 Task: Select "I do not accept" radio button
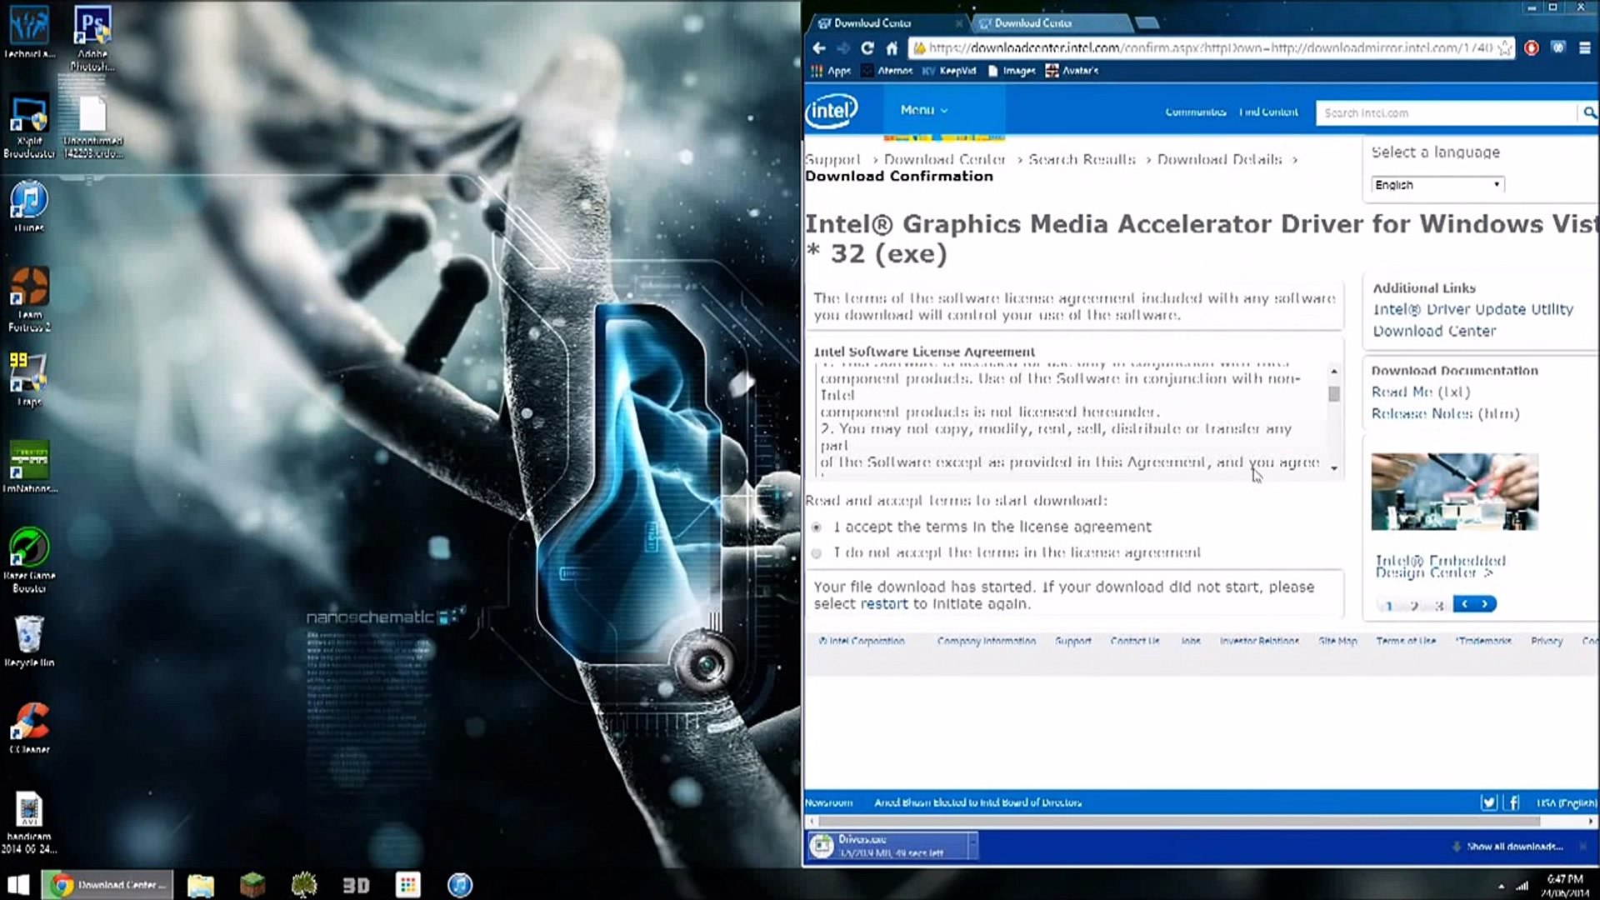[817, 553]
